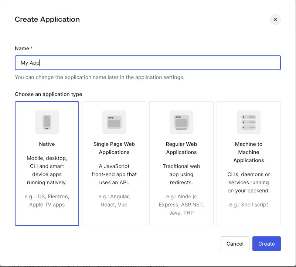The height and width of the screenshot is (267, 296).
Task: Click 'e.g.: iOS, Electron, Apple TV apps' text
Action: [47, 201]
